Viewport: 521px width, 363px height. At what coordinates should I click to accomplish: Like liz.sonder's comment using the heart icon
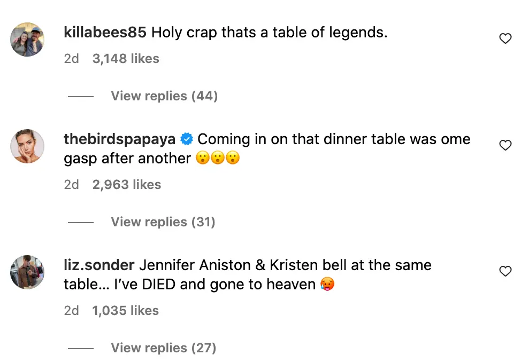coord(505,271)
